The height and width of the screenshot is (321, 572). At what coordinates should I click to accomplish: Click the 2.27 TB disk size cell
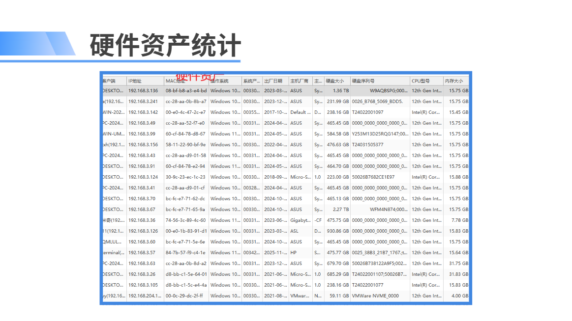pos(340,209)
